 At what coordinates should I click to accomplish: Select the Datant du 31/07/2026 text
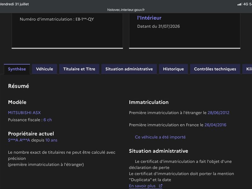coord(158,26)
